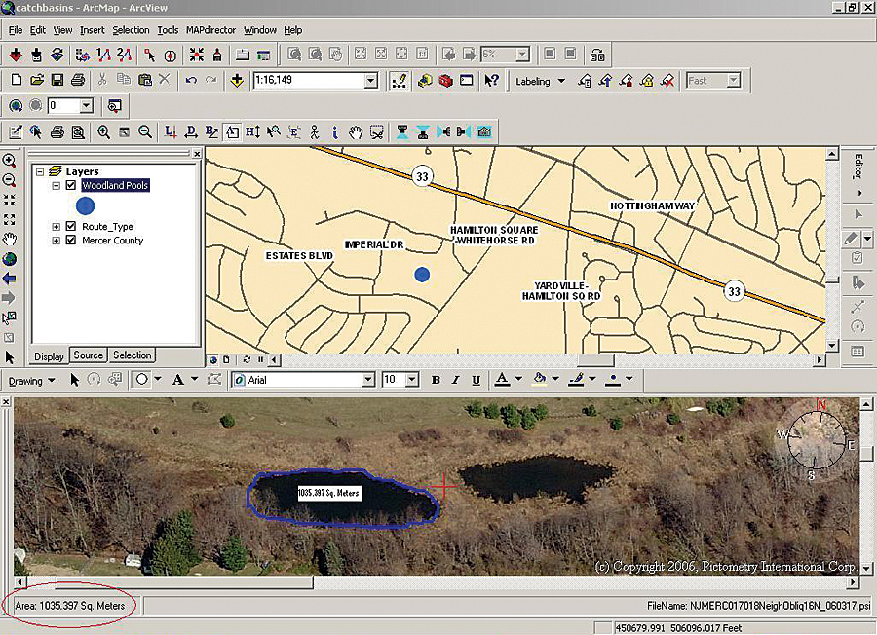Open the Labeling dropdown menu
The image size is (877, 635).
pyautogui.click(x=540, y=81)
